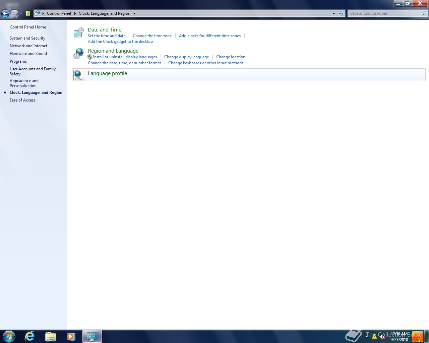
Task: Go back with the blue Back arrow
Action: (5, 13)
